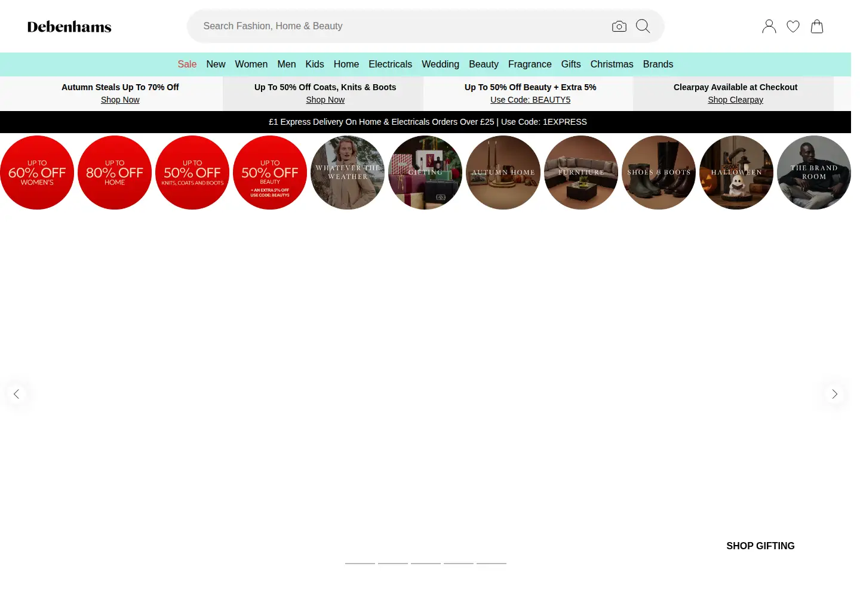This screenshot has width=860, height=597.
Task: Select the 80% off Home circle
Action: click(115, 173)
